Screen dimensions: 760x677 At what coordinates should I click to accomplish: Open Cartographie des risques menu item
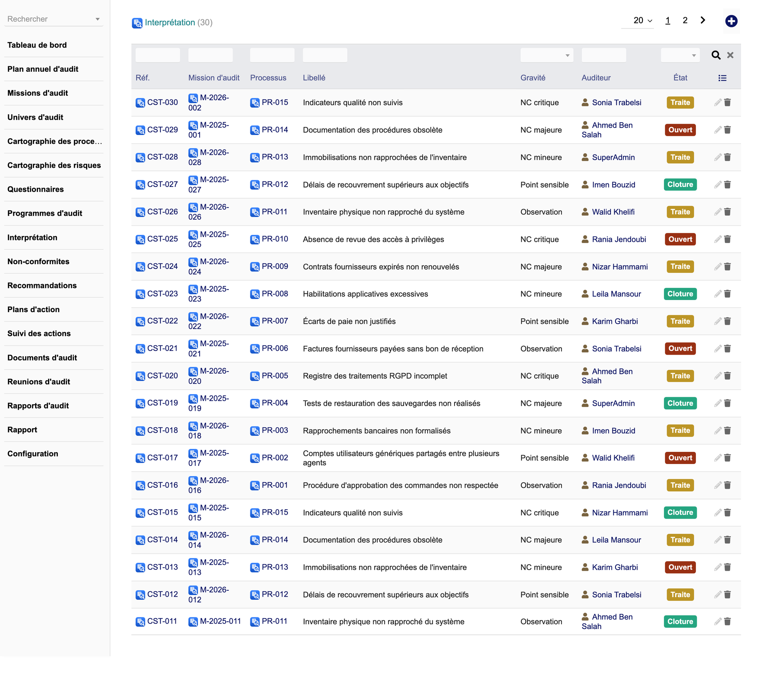tap(54, 165)
